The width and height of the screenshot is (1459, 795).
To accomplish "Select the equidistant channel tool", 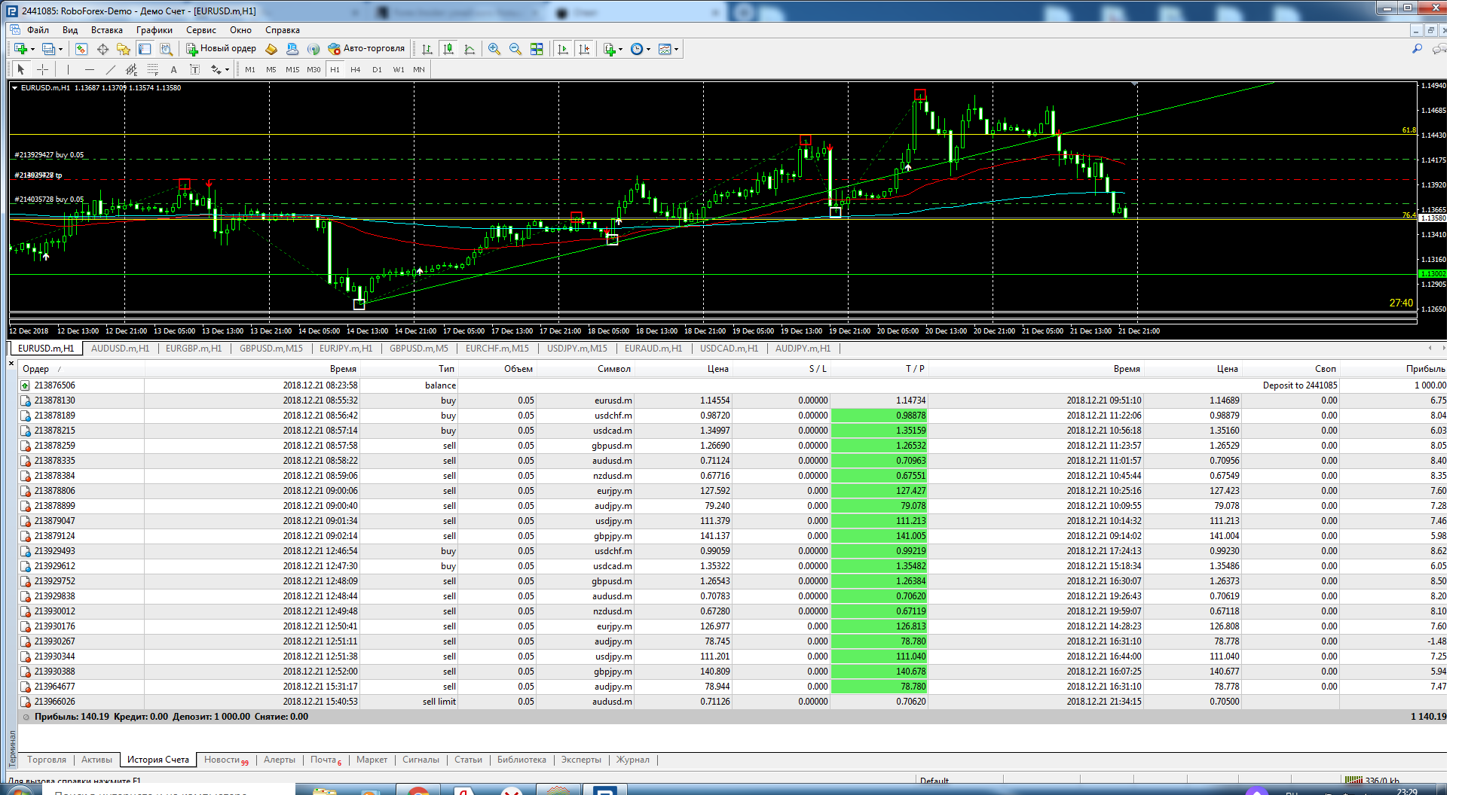I will coord(131,69).
